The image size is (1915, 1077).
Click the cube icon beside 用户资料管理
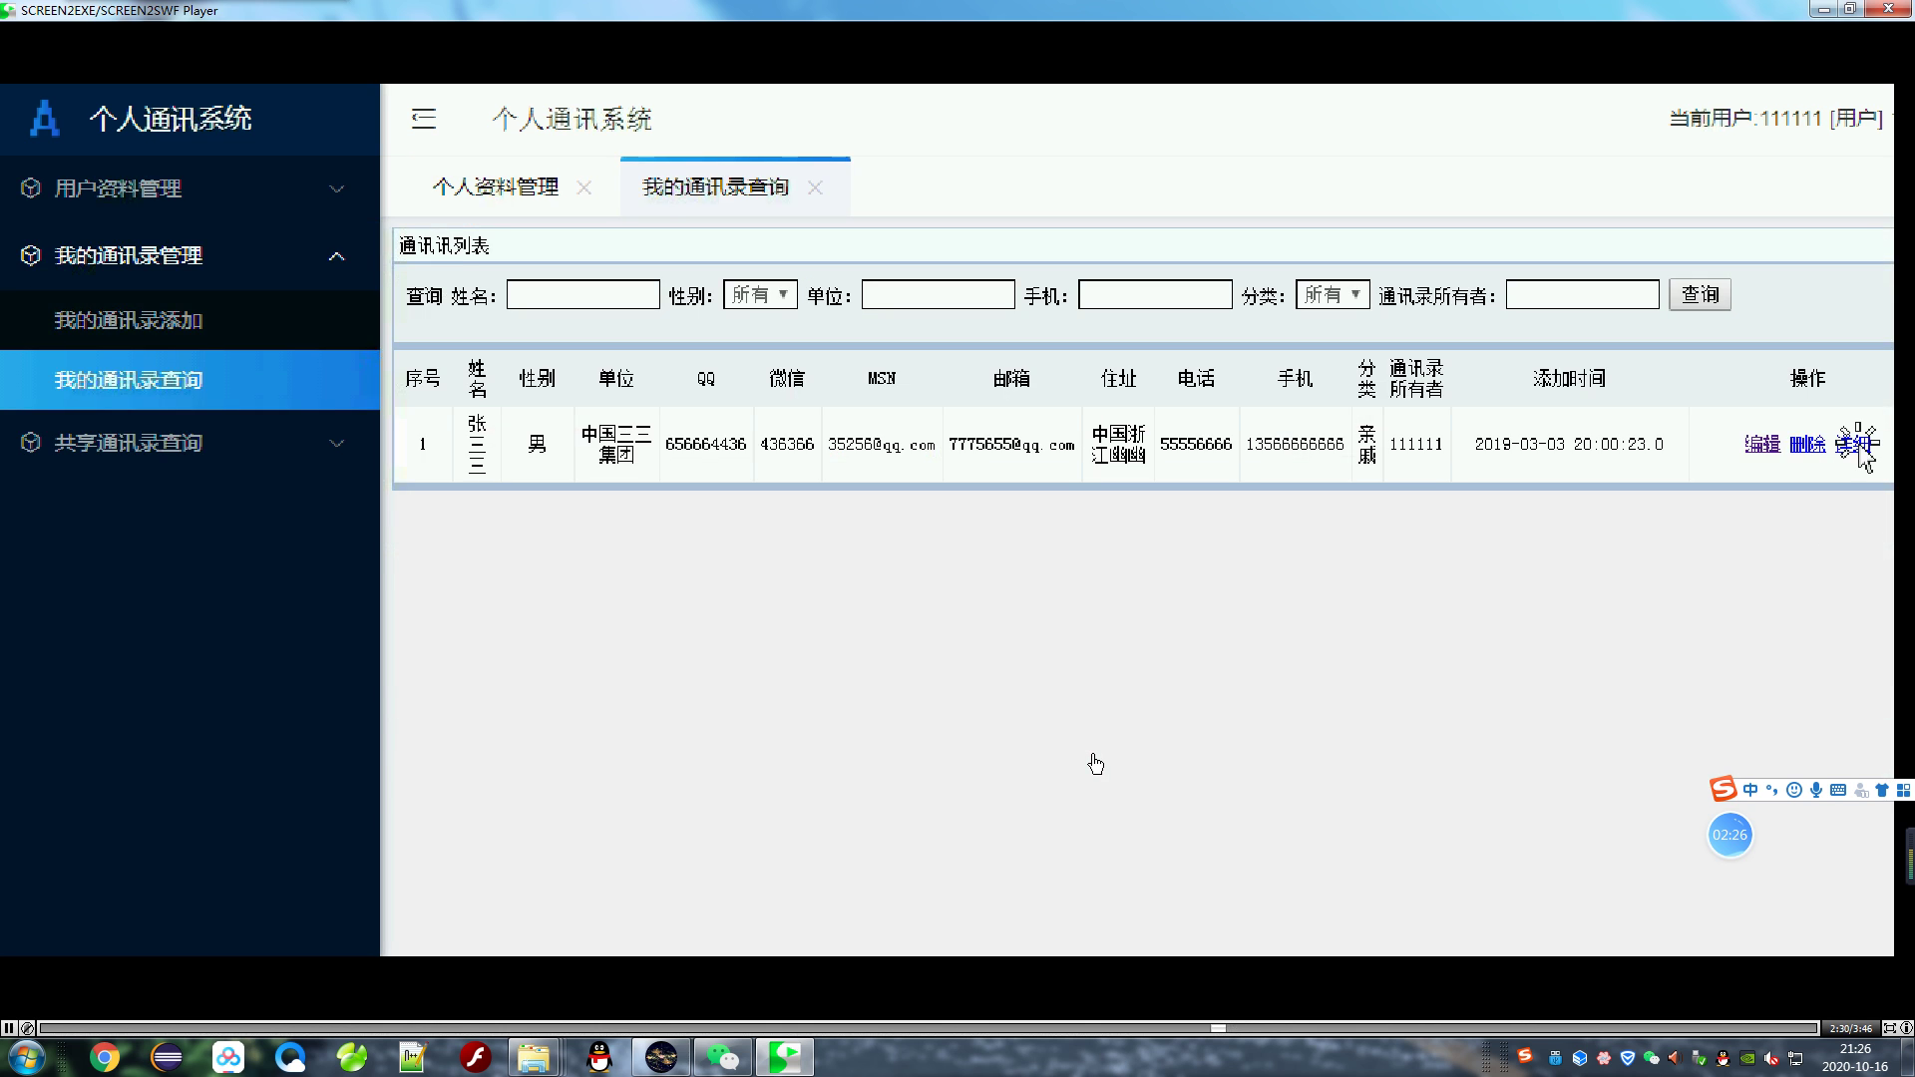pos(31,187)
